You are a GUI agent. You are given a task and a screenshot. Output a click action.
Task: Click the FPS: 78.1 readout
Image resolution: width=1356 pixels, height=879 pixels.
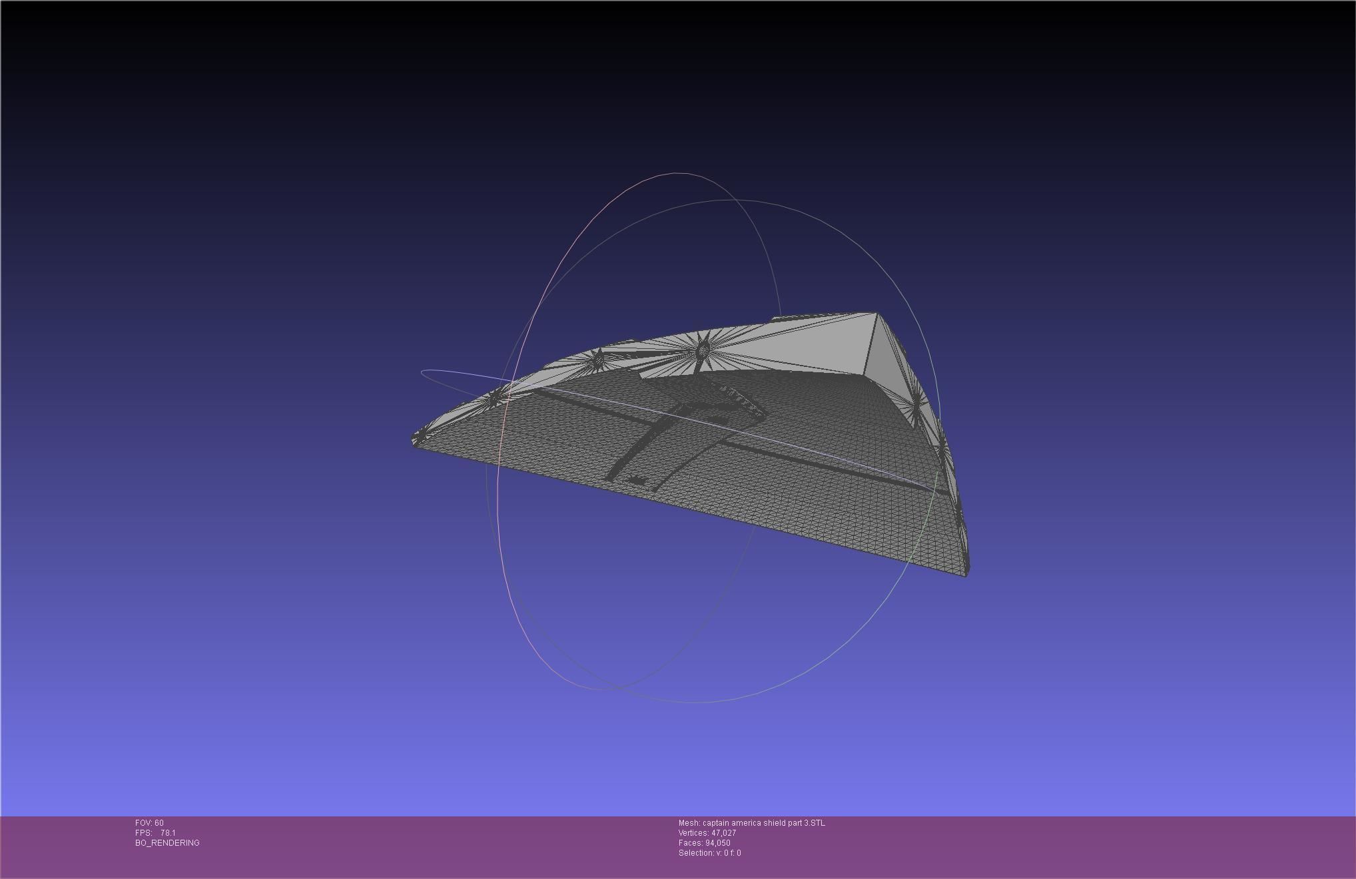(x=155, y=833)
